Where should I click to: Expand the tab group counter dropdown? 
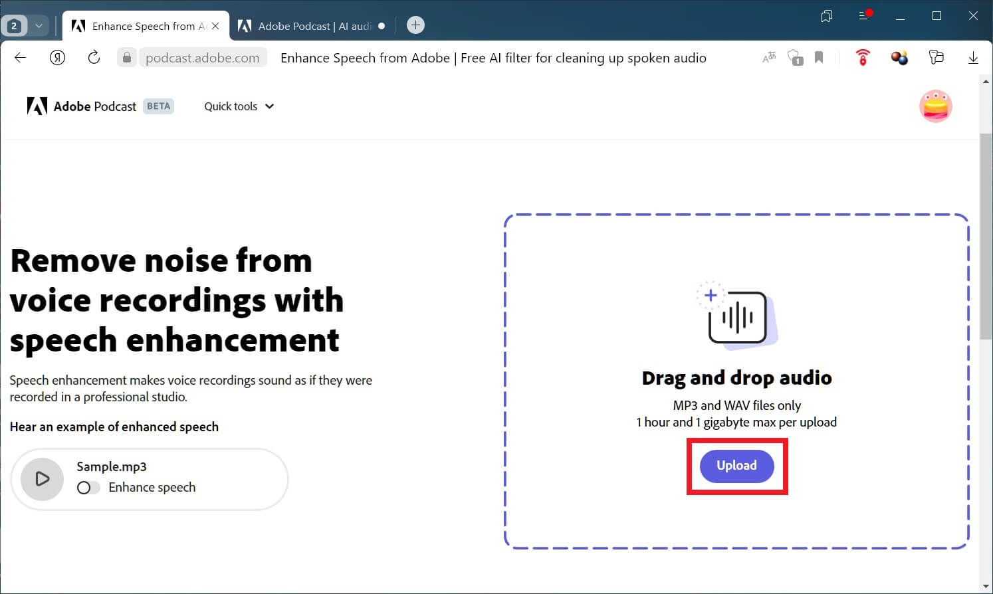point(39,26)
